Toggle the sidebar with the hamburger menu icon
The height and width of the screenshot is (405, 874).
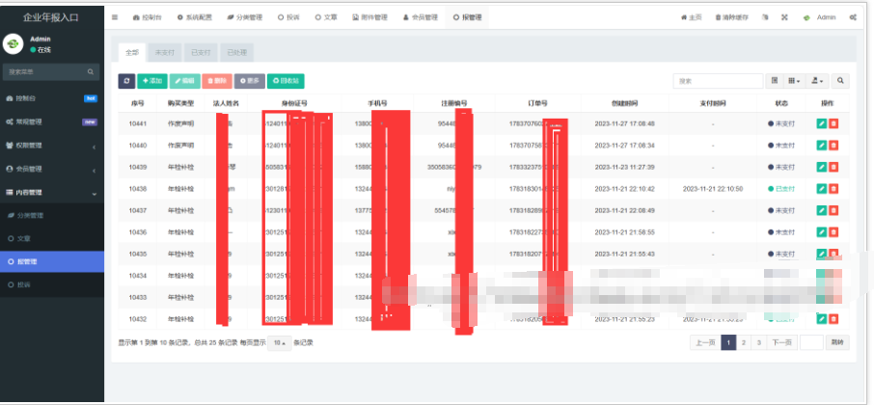click(116, 17)
